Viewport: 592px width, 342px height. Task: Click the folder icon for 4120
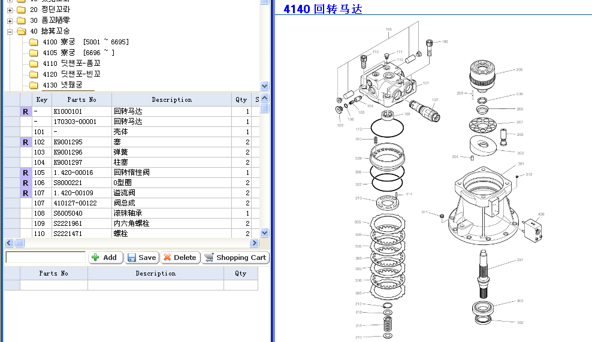(34, 74)
